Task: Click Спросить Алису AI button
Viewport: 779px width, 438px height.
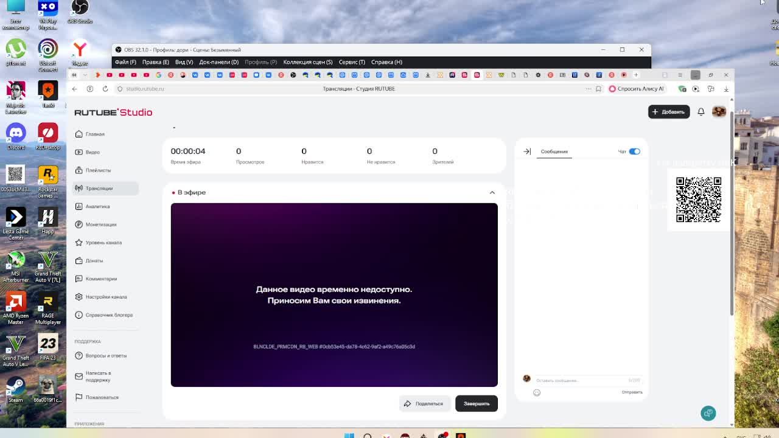Action: [636, 89]
